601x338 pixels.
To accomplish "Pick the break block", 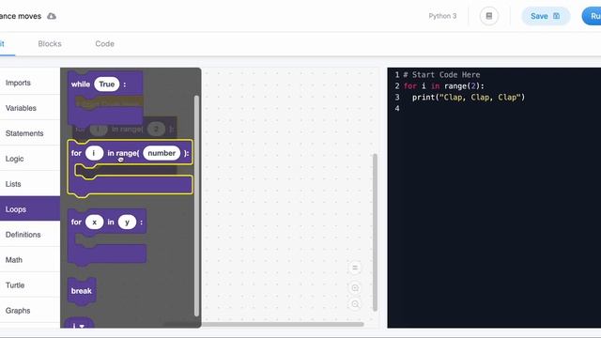I will tap(82, 291).
